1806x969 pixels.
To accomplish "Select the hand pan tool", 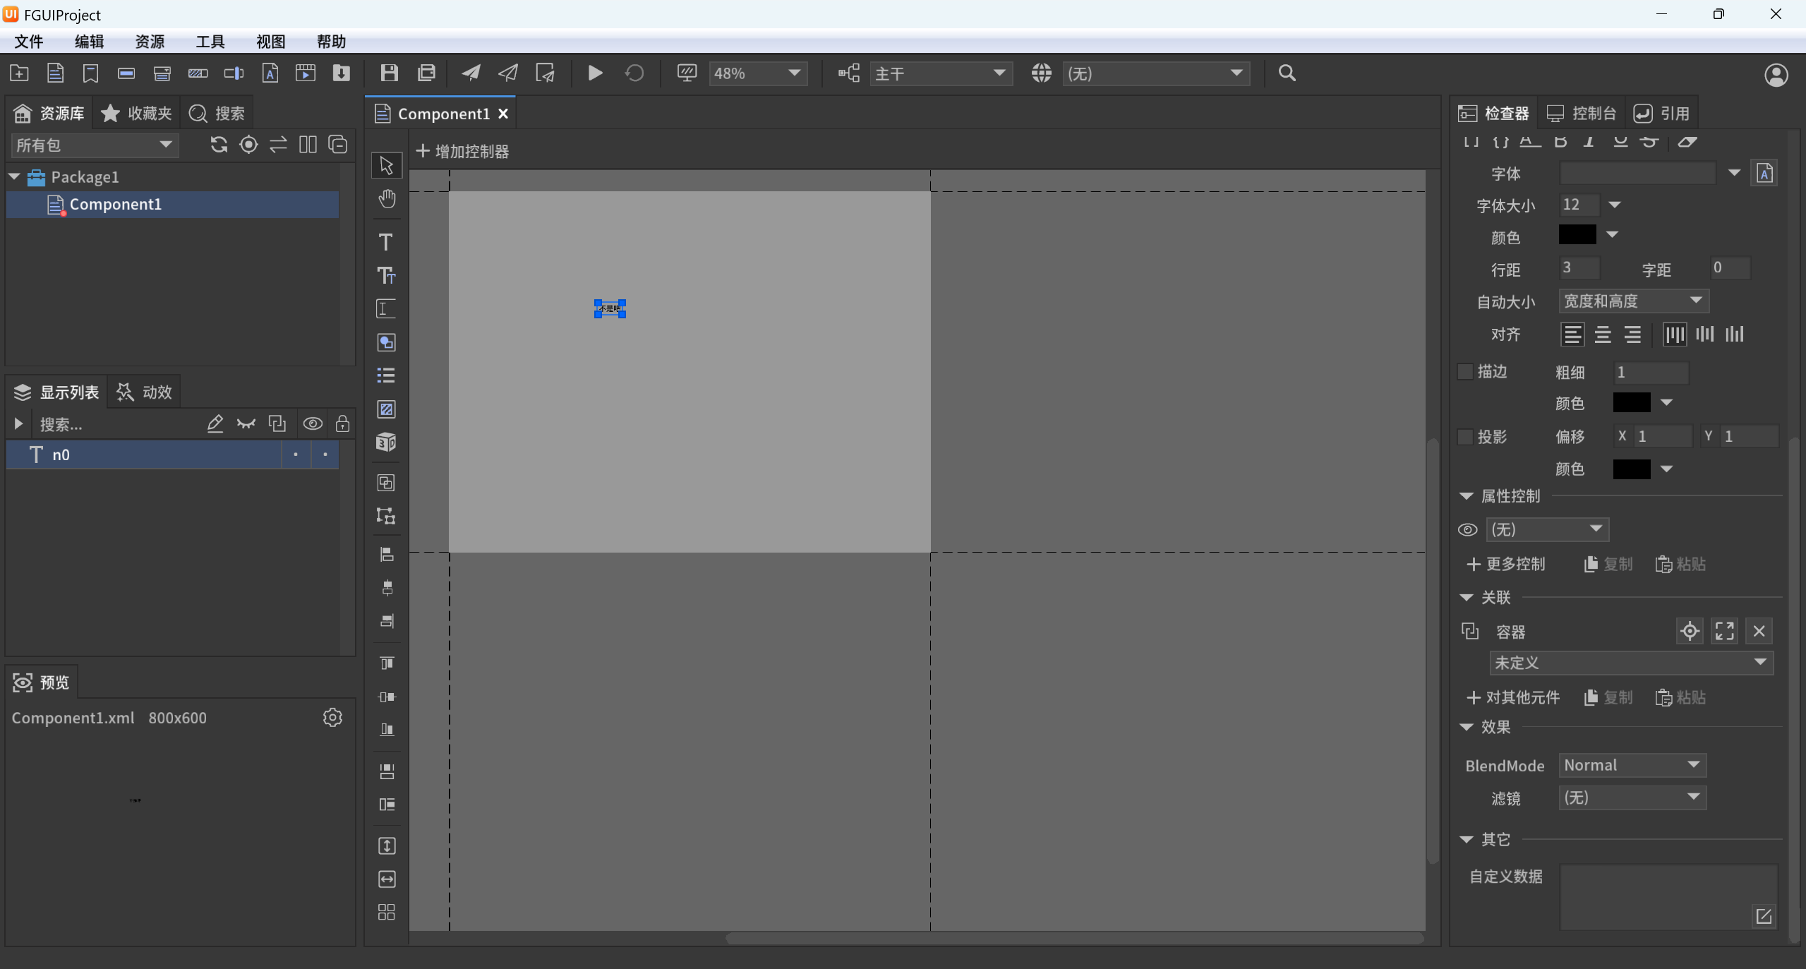I will click(386, 199).
